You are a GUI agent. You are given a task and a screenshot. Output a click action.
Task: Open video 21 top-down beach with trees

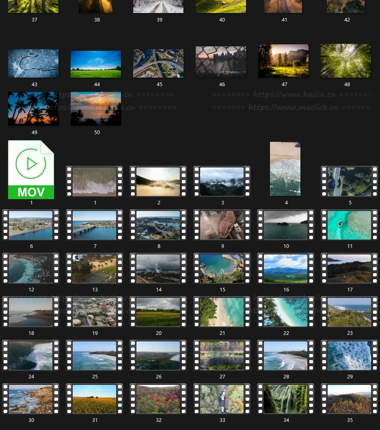point(222,312)
